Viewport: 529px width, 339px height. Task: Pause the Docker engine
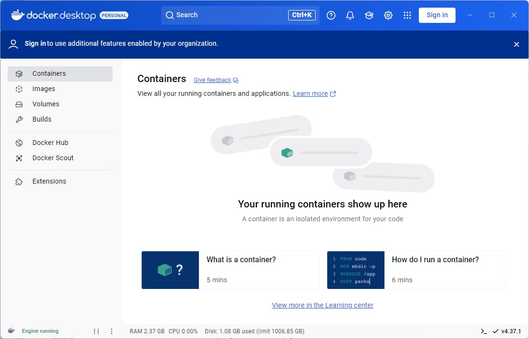coord(96,331)
